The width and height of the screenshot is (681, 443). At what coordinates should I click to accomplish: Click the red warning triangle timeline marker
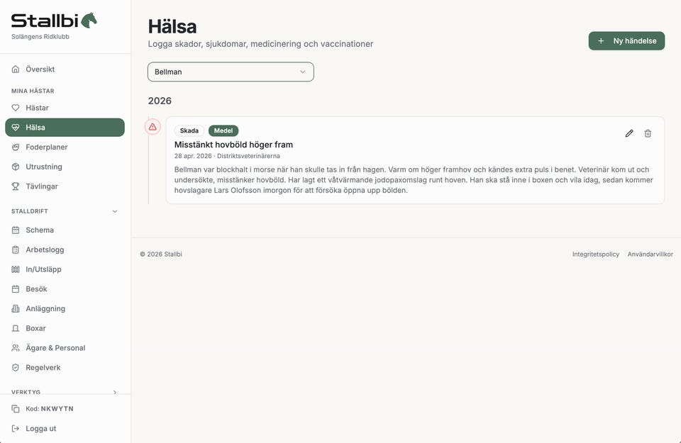tap(153, 127)
